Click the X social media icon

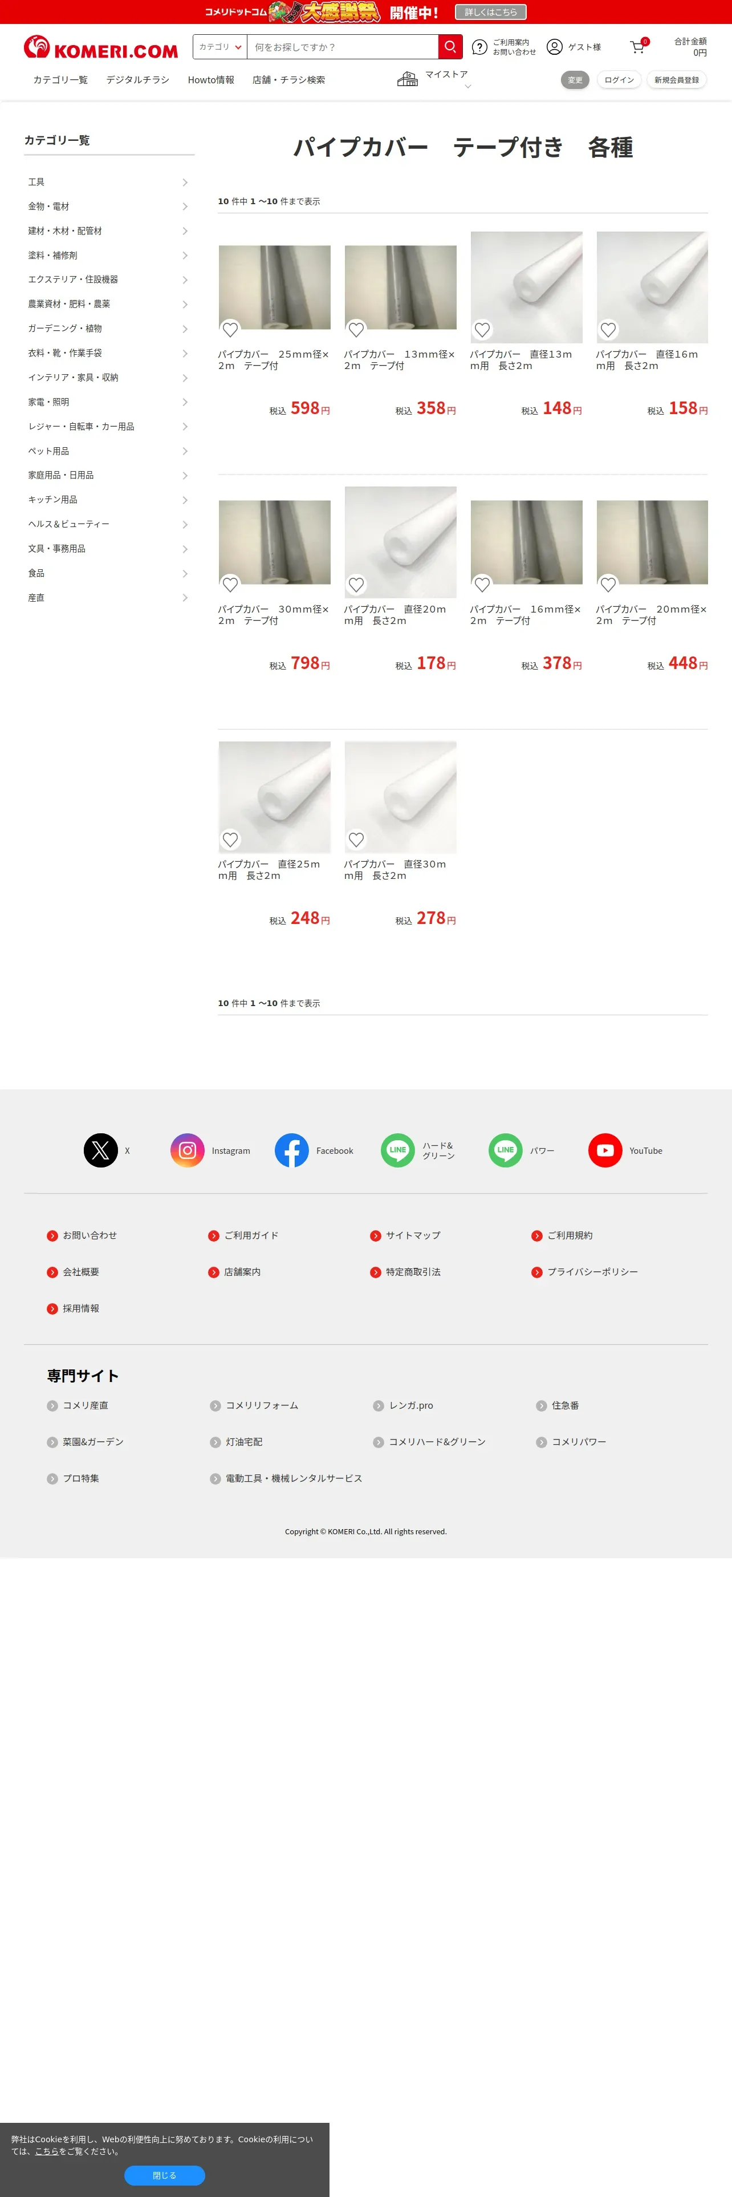[100, 1150]
